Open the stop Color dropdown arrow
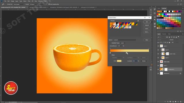 click(122, 61)
